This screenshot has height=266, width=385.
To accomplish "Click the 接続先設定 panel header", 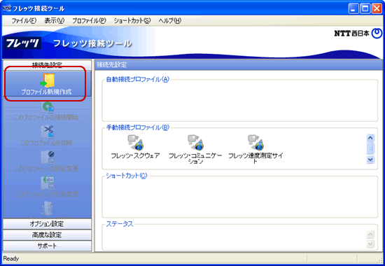I will point(239,65).
